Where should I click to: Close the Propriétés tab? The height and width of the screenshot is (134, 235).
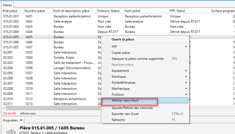[22, 120]
